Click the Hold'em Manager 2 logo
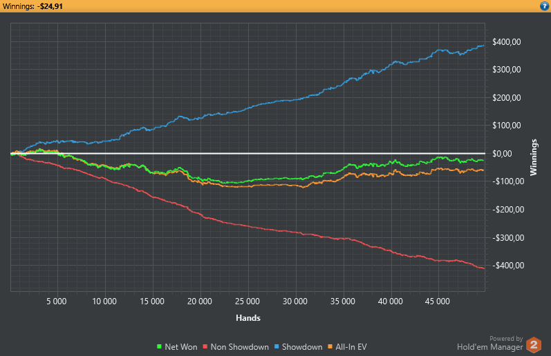The width and height of the screenshot is (551, 356). point(534,345)
